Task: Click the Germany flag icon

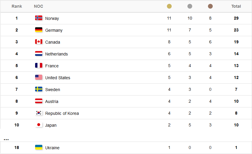Action: (39, 30)
